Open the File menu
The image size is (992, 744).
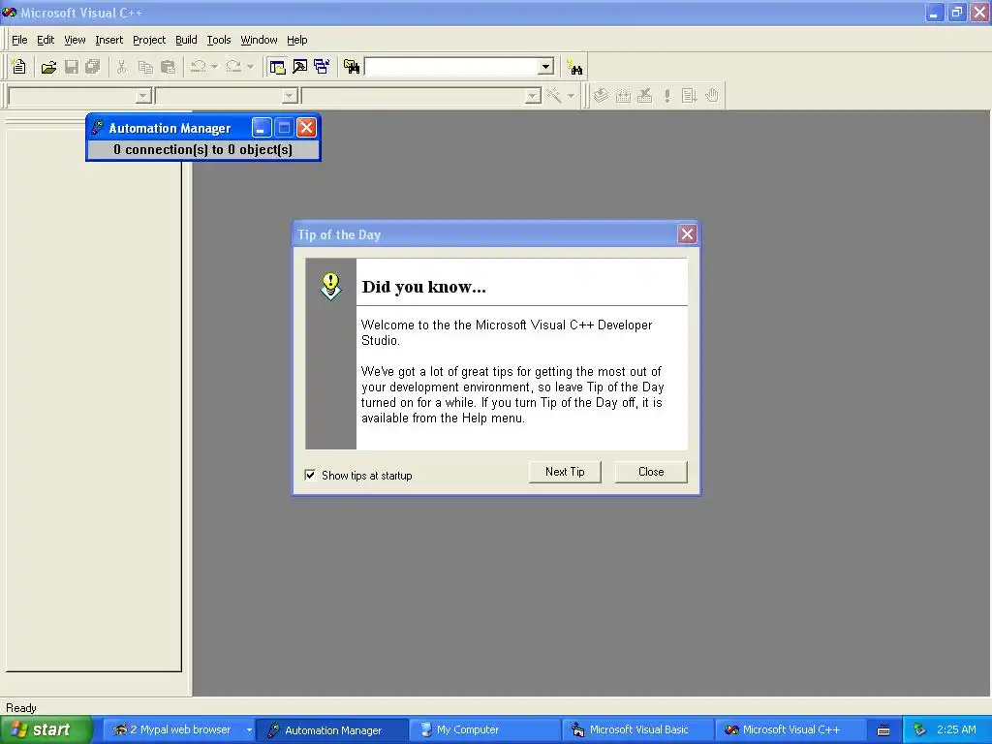coord(19,40)
